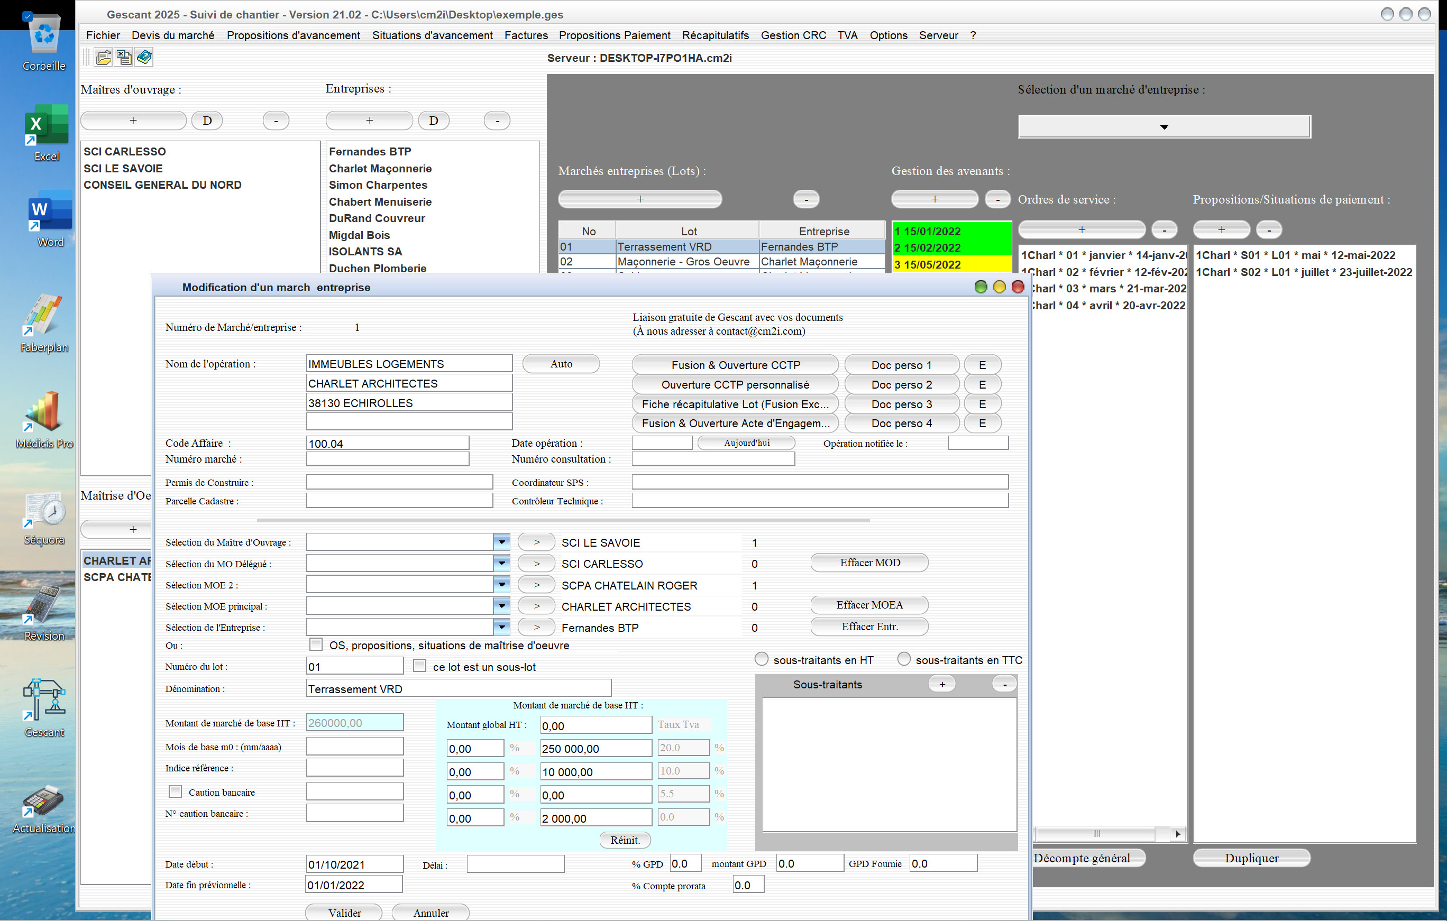Open the Gestion CRC menu

tap(793, 35)
